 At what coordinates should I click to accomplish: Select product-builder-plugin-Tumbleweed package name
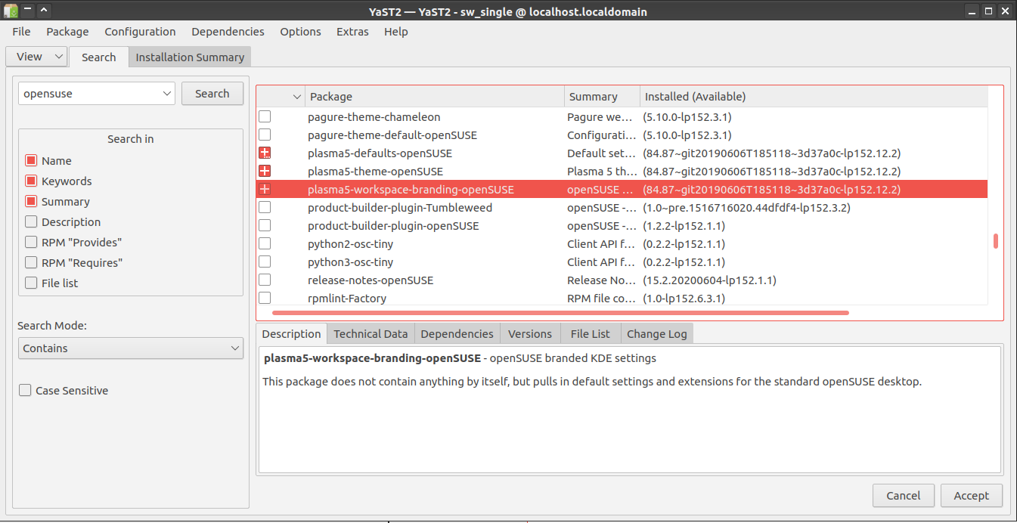point(400,208)
